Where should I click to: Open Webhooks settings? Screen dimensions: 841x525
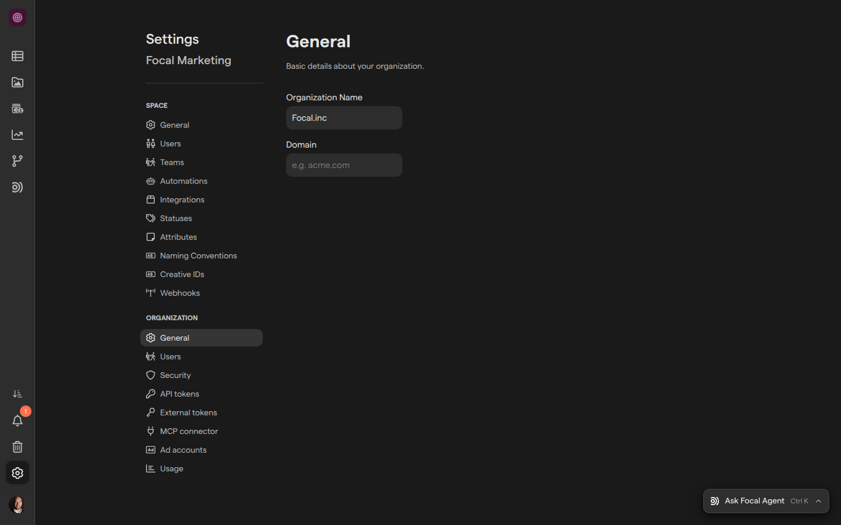point(201,293)
